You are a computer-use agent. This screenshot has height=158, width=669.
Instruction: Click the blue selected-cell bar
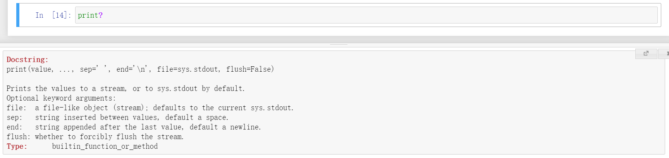pyautogui.click(x=18, y=15)
